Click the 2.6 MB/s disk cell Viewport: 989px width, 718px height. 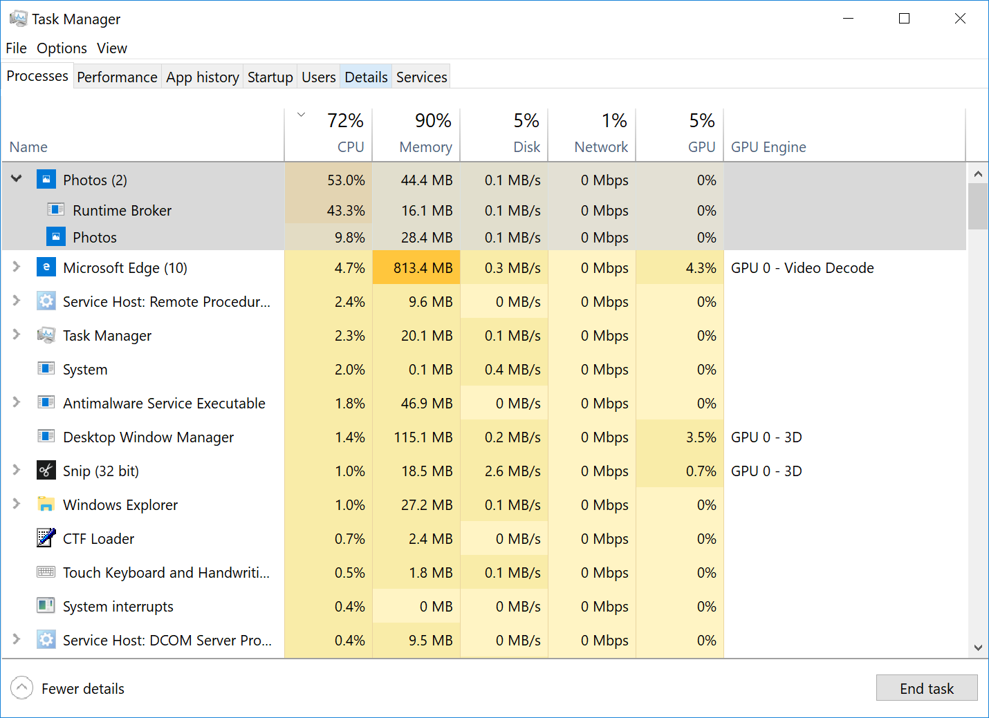point(504,471)
